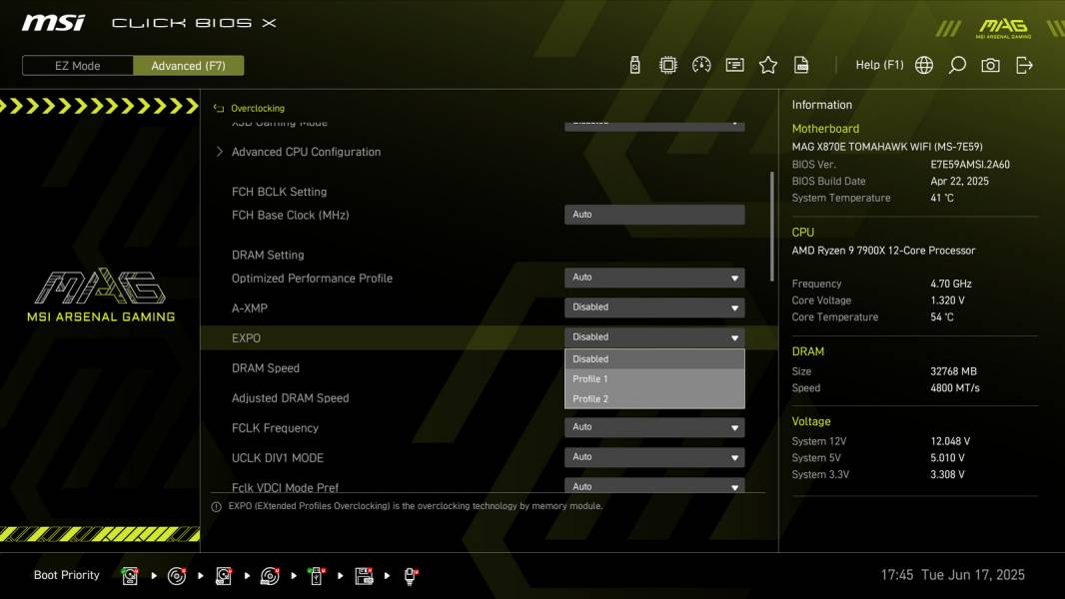
Task: Open Fclk VDCI Mode Pref dropdown
Action: tap(654, 486)
